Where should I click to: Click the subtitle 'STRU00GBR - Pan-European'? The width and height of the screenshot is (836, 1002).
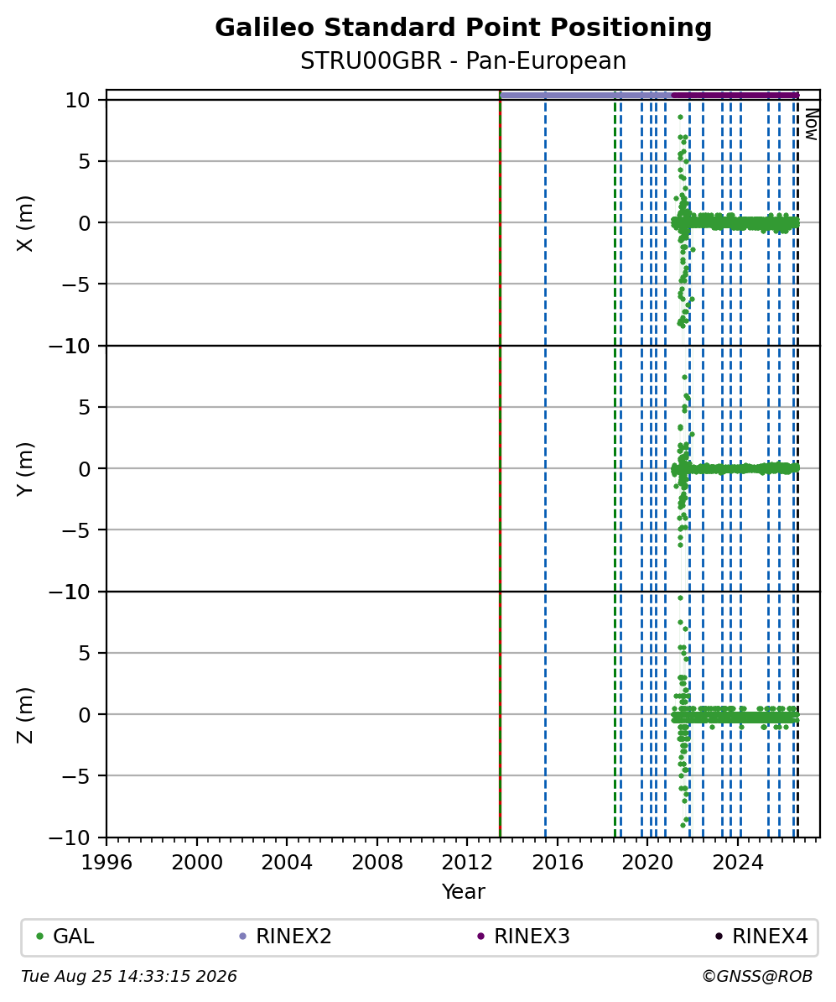pyautogui.click(x=463, y=60)
